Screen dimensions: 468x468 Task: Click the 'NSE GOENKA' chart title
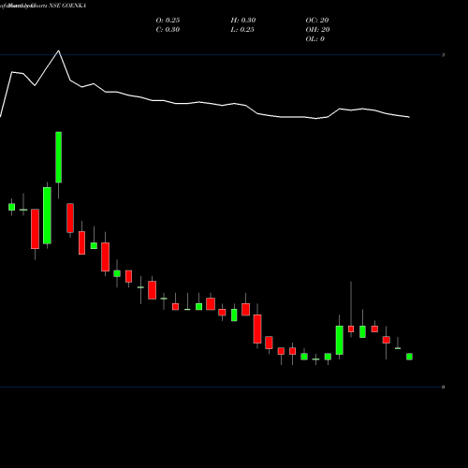(x=67, y=6)
